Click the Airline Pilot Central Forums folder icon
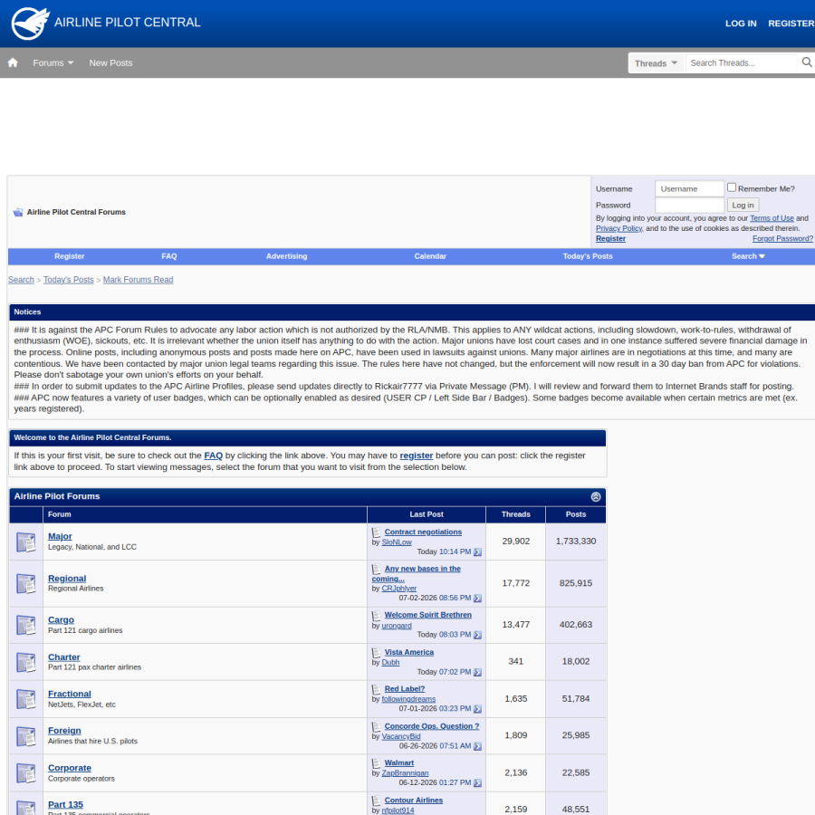This screenshot has width=815, height=815. [x=18, y=212]
